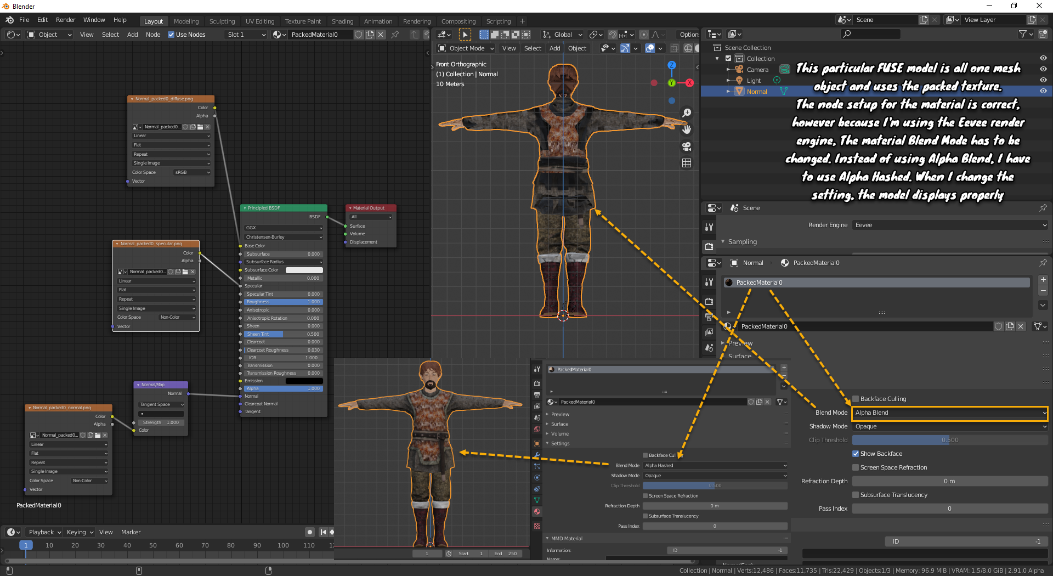Click the pan hand icon in viewport
Viewport: 1053px width, 576px height.
(x=687, y=129)
